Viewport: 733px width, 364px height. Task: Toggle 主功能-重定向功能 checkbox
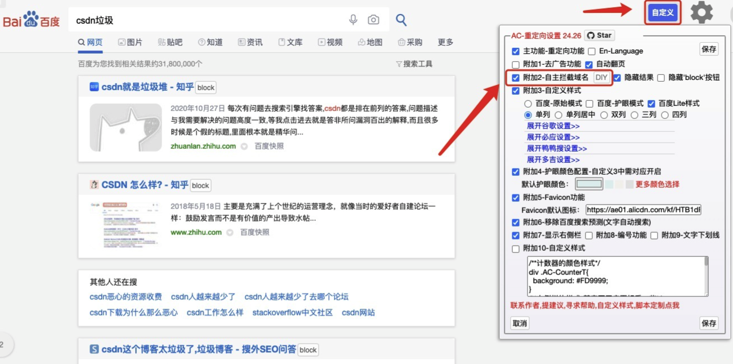[516, 51]
